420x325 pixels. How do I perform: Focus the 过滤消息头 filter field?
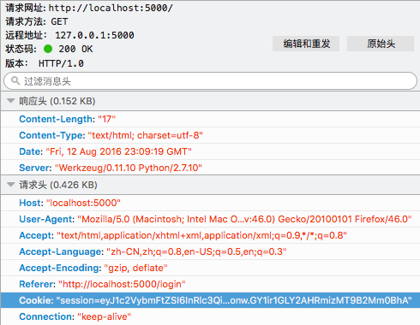coord(211,81)
